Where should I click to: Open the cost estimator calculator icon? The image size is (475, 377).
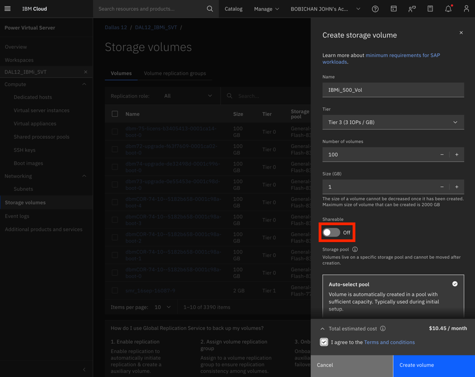pyautogui.click(x=430, y=9)
